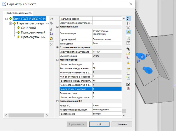The width and height of the screenshot is (176, 131).
Task: Collapse the Классификация property section
Action: pyautogui.click(x=57, y=27)
